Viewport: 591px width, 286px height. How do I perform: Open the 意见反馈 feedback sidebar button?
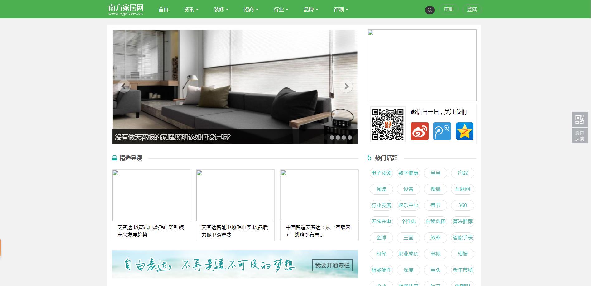(x=579, y=136)
